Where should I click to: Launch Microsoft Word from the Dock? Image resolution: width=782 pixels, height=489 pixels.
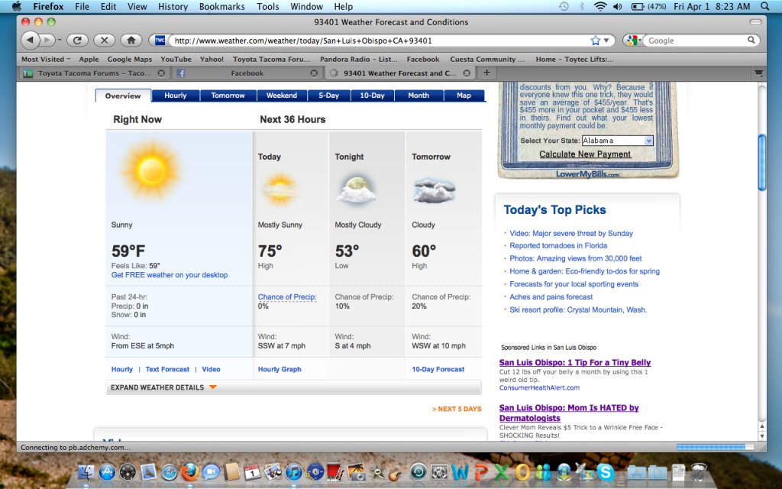tap(460, 472)
